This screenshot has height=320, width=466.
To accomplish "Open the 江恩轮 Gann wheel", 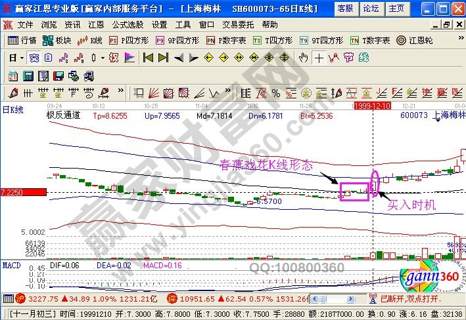I will coord(414,41).
